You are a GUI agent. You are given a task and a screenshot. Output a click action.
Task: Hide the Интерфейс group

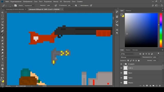(x=121, y=64)
